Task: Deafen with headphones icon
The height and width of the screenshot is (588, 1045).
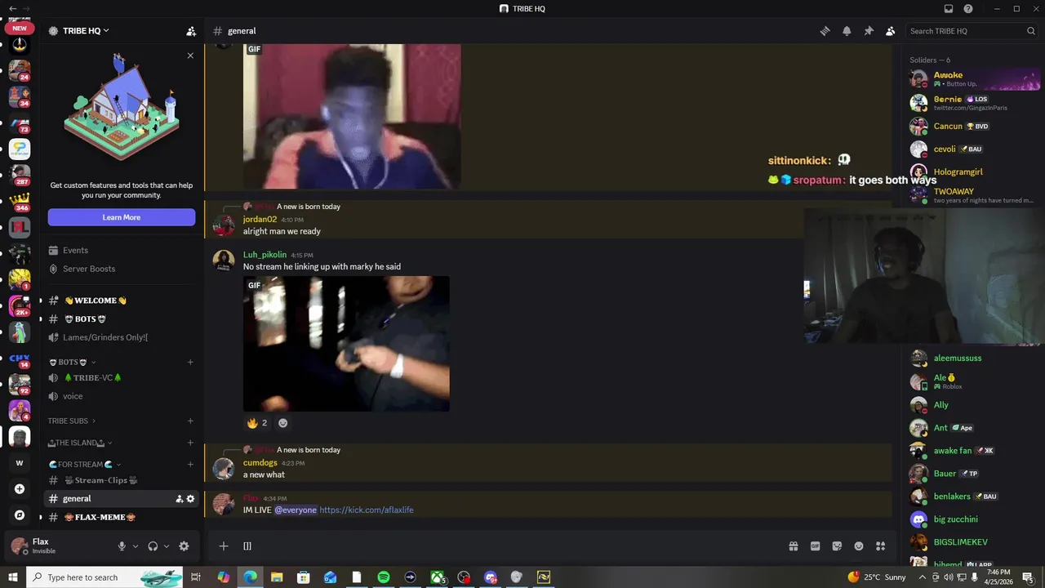Action: [x=153, y=546]
